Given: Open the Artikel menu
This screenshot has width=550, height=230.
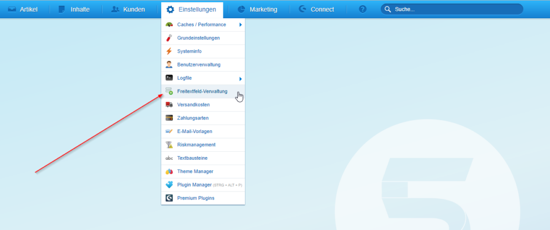Looking at the screenshot, I should click(23, 9).
